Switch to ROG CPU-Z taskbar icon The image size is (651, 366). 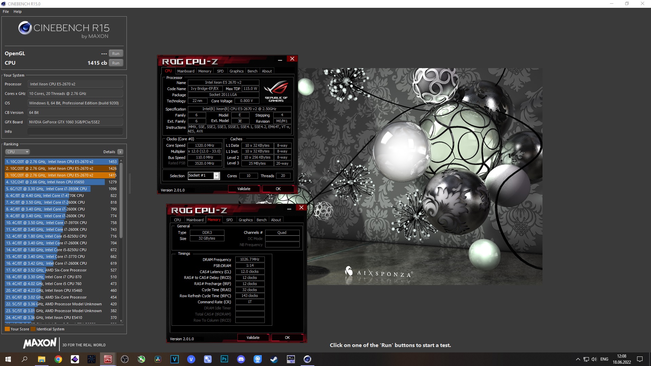(108, 359)
